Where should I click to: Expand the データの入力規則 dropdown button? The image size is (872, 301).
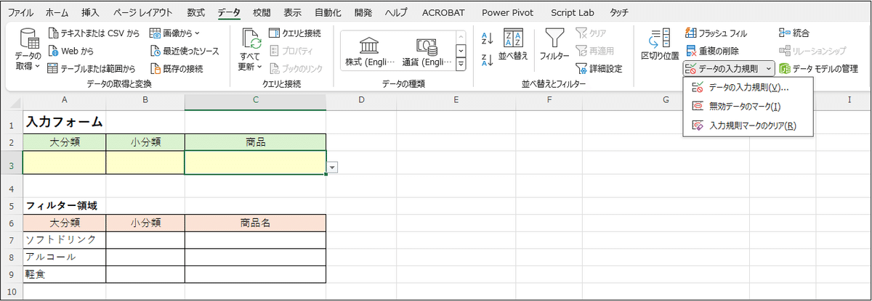[x=769, y=69]
